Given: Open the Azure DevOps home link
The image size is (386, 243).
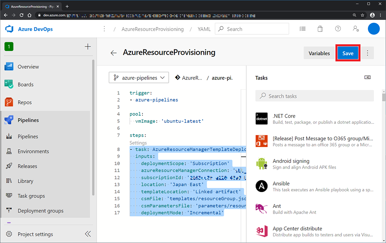Looking at the screenshot, I should coord(35,29).
